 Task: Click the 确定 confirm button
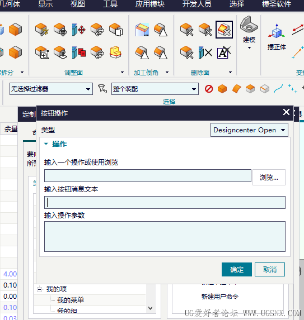tap(237, 270)
